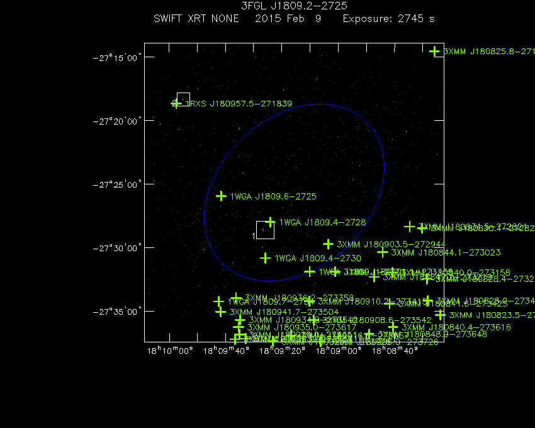Click the label 3XMM J180903.5-272944
This screenshot has height=428, width=535.
(x=391, y=244)
